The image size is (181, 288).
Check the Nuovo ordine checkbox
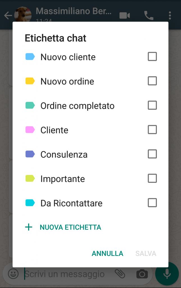coord(152,81)
